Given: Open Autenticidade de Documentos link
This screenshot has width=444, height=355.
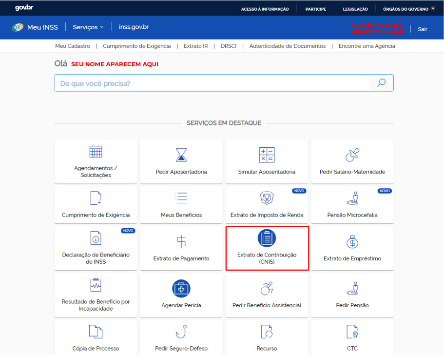Looking at the screenshot, I should coord(288,46).
